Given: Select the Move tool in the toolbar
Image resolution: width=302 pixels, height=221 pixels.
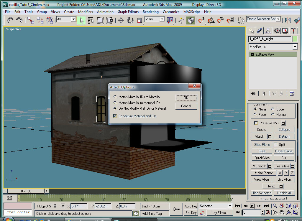Looking at the screenshot, I should [x=121, y=20].
